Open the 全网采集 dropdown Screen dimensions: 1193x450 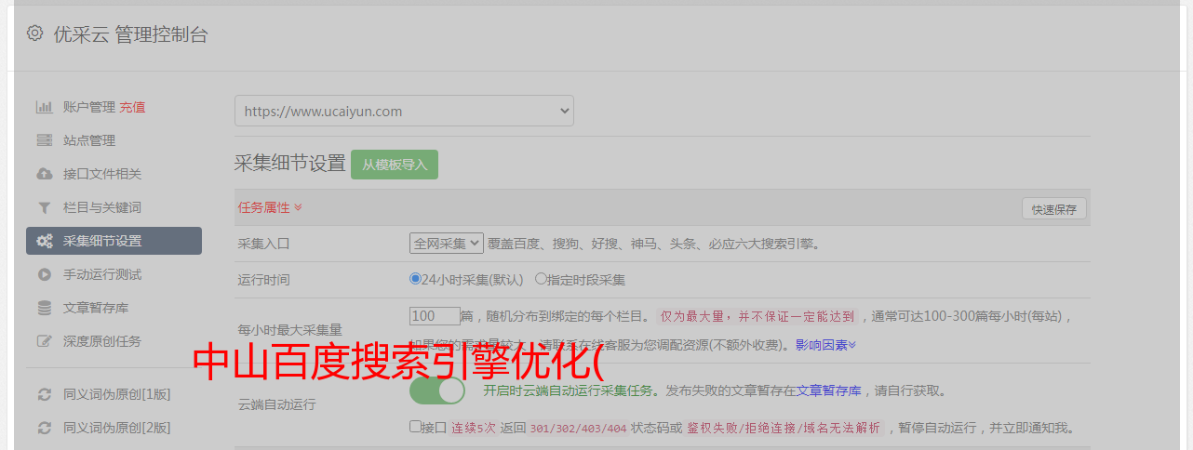[447, 244]
